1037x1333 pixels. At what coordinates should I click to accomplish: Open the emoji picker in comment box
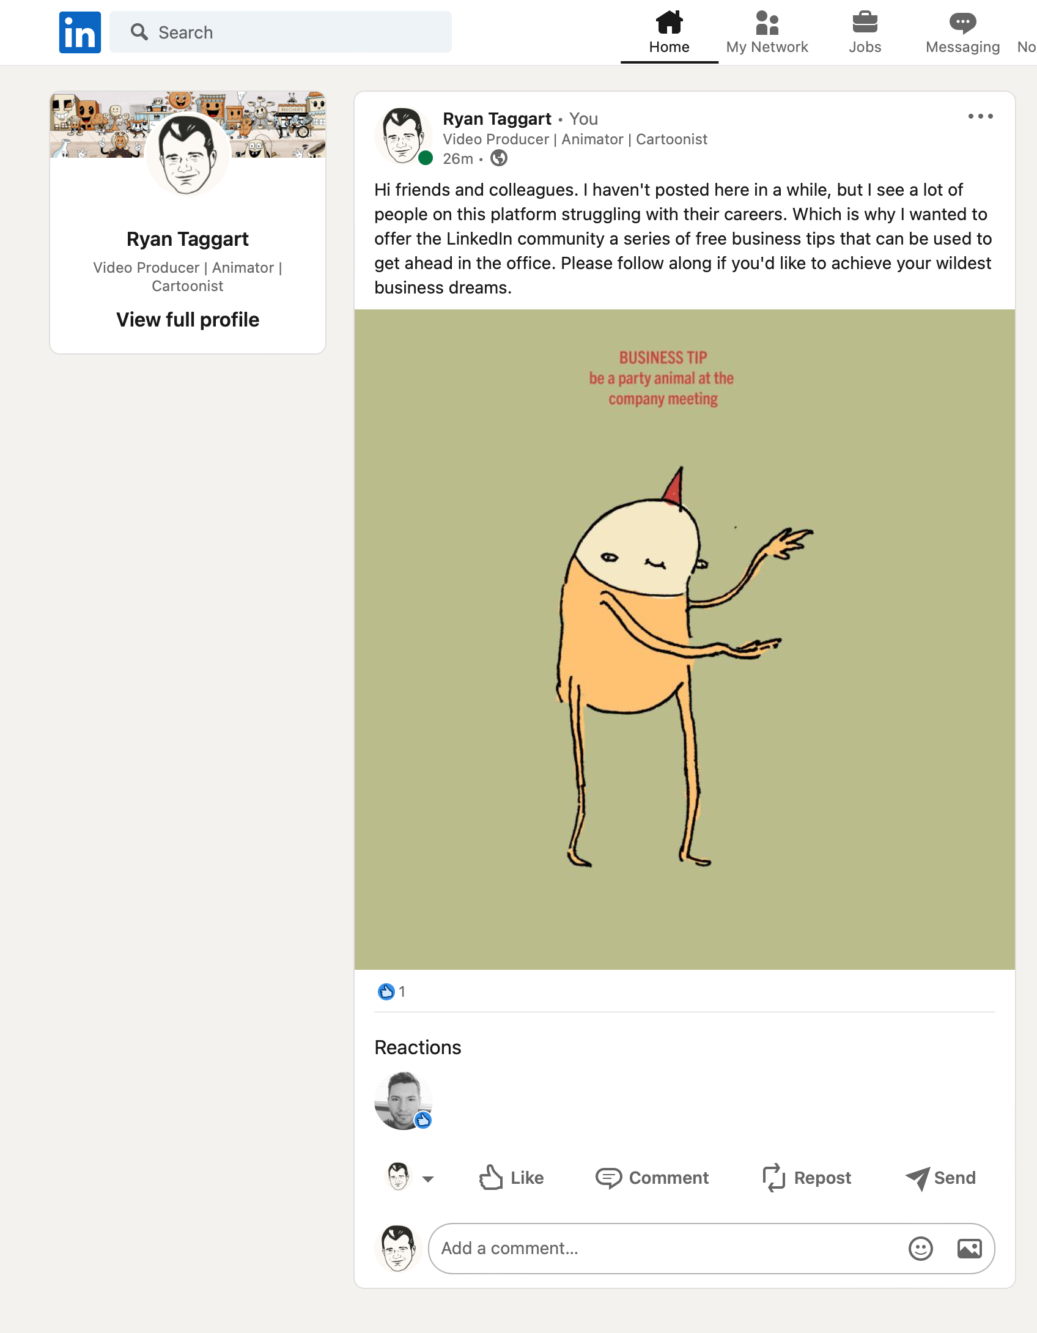(x=920, y=1249)
